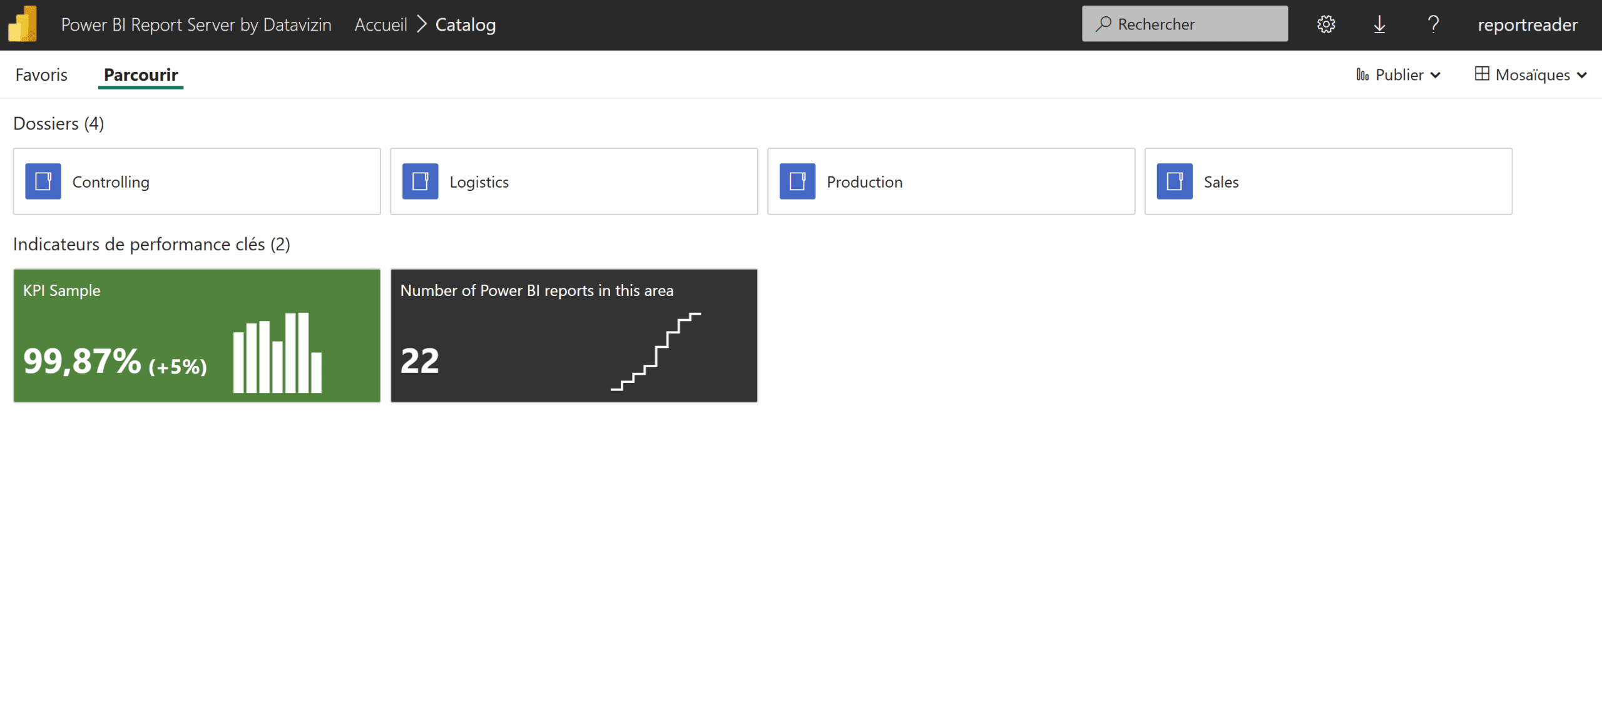Click the Number of Power BI reports tile
Viewport: 1602px width, 722px height.
coord(574,335)
